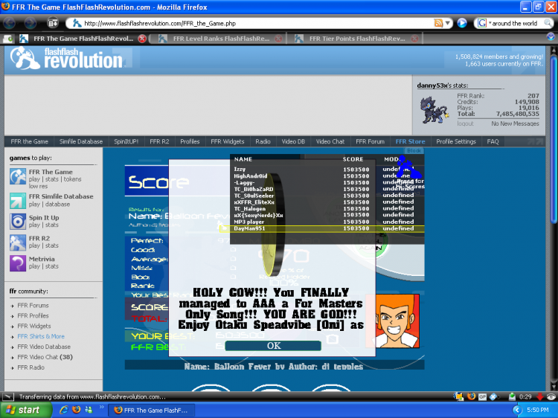Expand hidden system tray icons

[517, 410]
